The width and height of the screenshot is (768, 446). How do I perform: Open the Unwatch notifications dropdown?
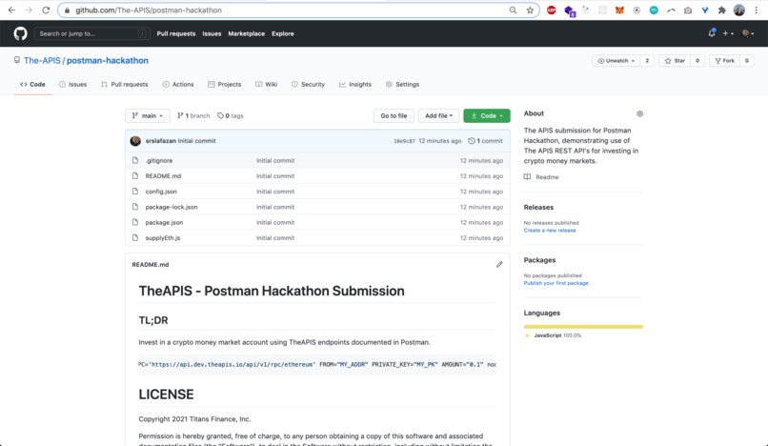(x=616, y=61)
